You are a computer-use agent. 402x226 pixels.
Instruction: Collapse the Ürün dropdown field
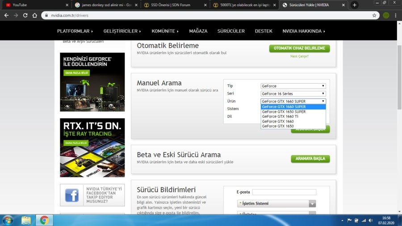(x=293, y=101)
